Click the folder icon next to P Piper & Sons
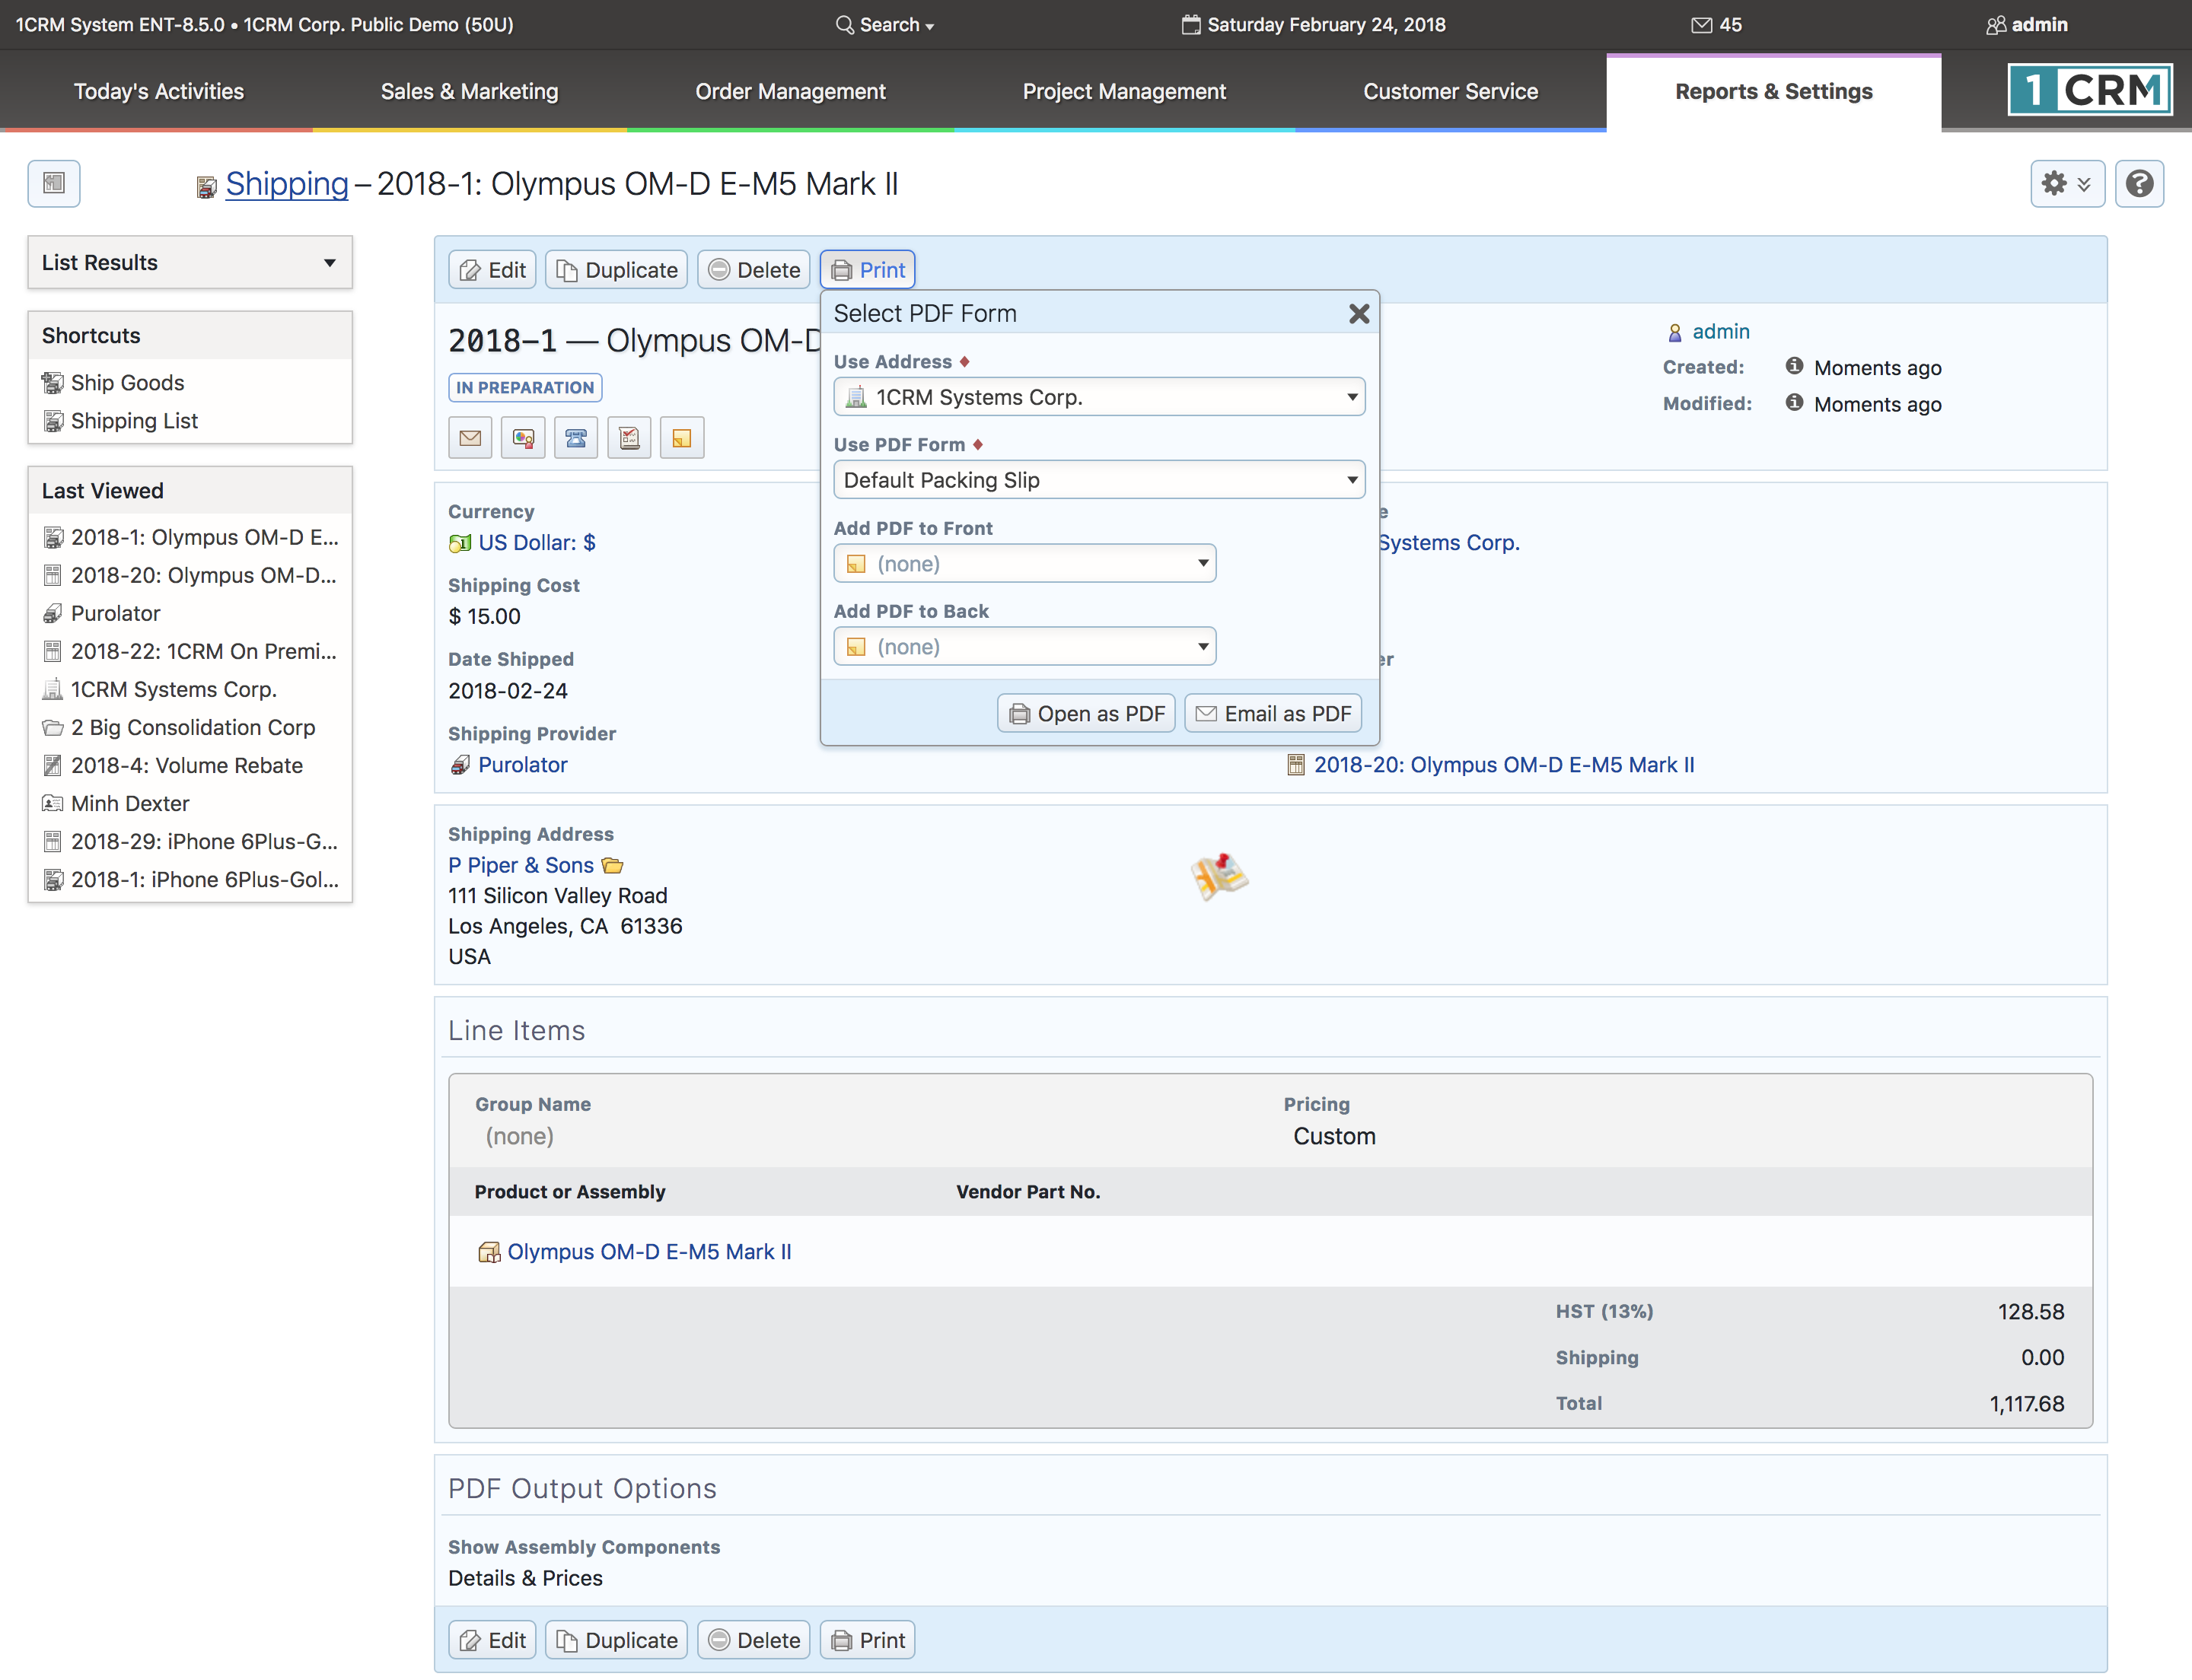Viewport: 2192px width, 1680px height. pos(612,865)
